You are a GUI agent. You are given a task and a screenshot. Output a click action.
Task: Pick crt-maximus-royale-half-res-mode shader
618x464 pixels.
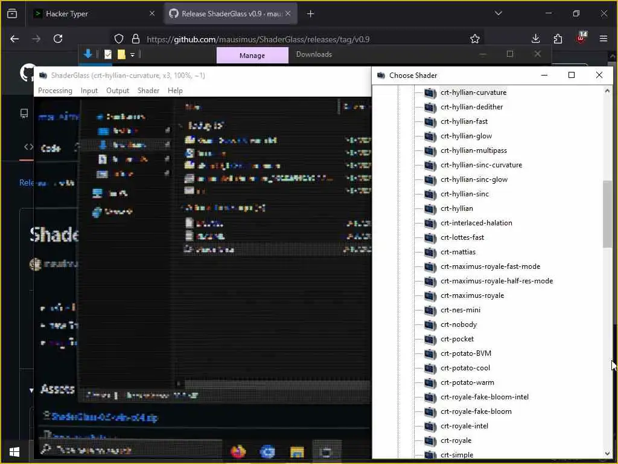[497, 282]
